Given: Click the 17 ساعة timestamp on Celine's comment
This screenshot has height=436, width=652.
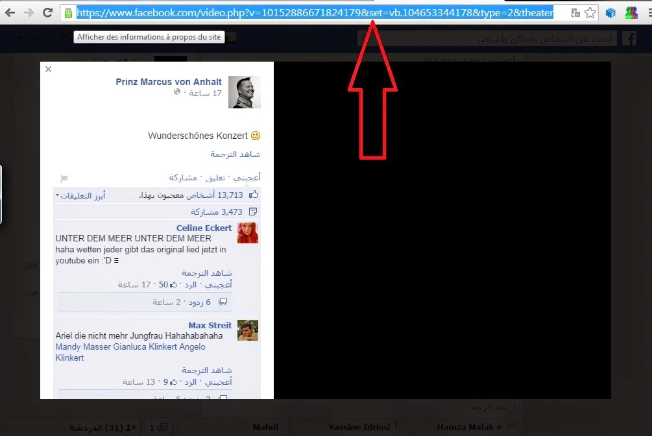Looking at the screenshot, I should (x=134, y=285).
